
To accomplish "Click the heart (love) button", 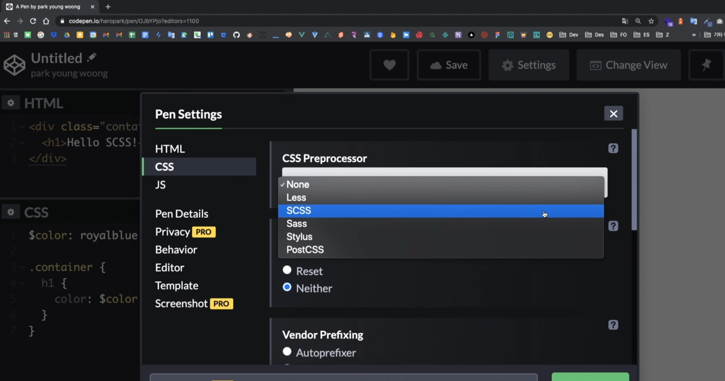I will coord(390,65).
